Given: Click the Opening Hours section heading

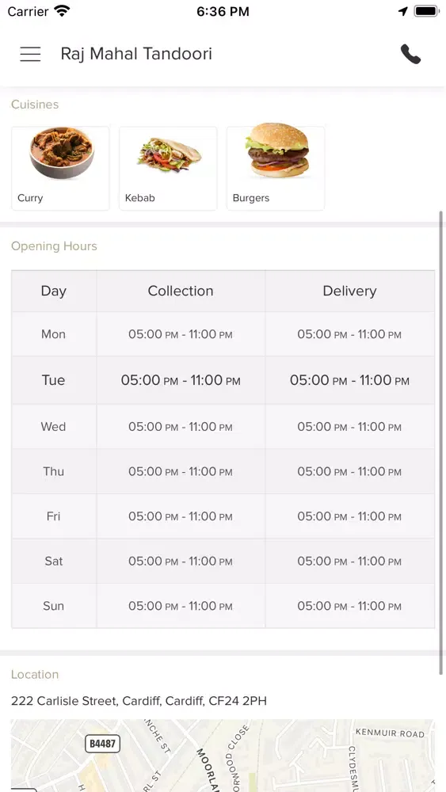Looking at the screenshot, I should tap(54, 246).
